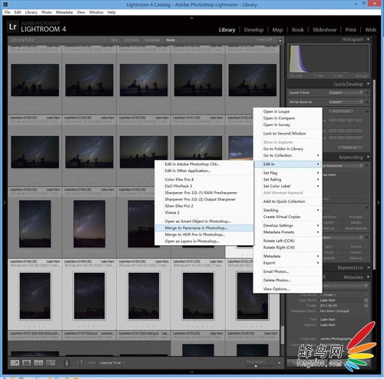This screenshot has width=384, height=379.
Task: Filter library by Text
Action: click(114, 40)
